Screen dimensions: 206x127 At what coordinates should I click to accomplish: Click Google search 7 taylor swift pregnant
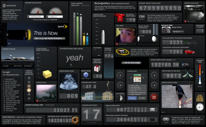(x=11, y=91)
